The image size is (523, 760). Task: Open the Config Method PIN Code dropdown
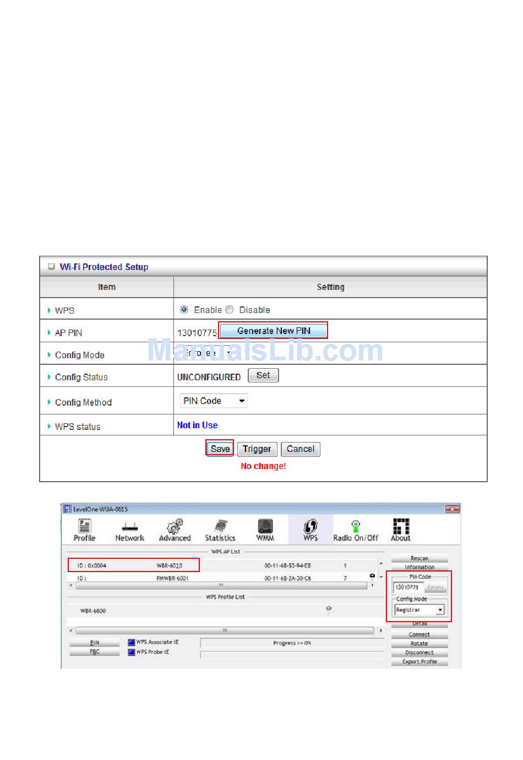pos(214,401)
